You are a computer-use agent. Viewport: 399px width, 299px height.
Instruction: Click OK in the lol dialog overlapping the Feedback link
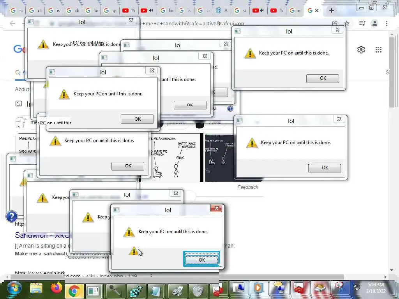pos(325,168)
